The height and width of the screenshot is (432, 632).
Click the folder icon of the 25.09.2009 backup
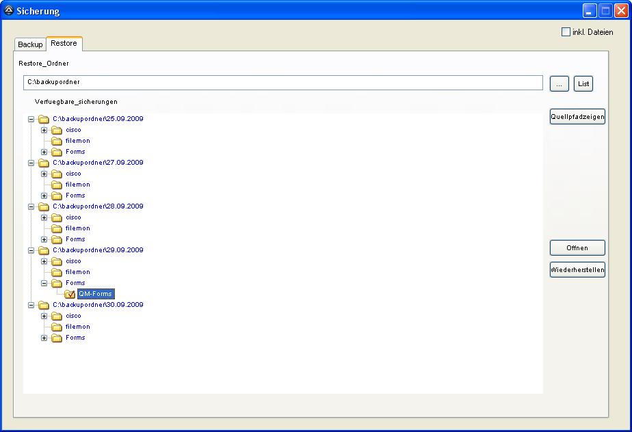[x=44, y=119]
